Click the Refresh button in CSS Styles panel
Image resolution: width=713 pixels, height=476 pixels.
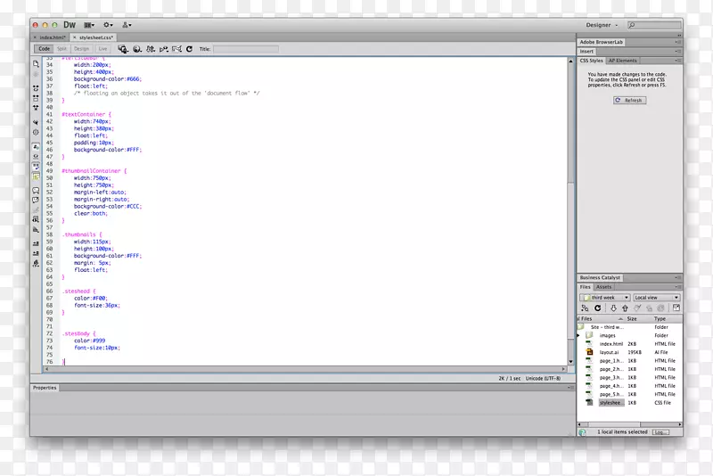[x=629, y=100]
